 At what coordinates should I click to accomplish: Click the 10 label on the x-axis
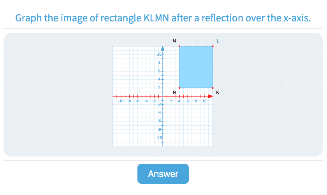click(x=204, y=101)
